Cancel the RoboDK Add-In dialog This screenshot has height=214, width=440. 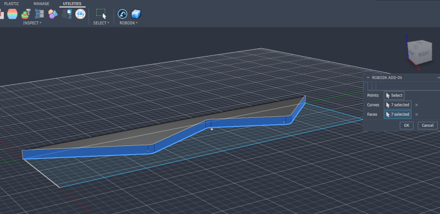tap(427, 125)
